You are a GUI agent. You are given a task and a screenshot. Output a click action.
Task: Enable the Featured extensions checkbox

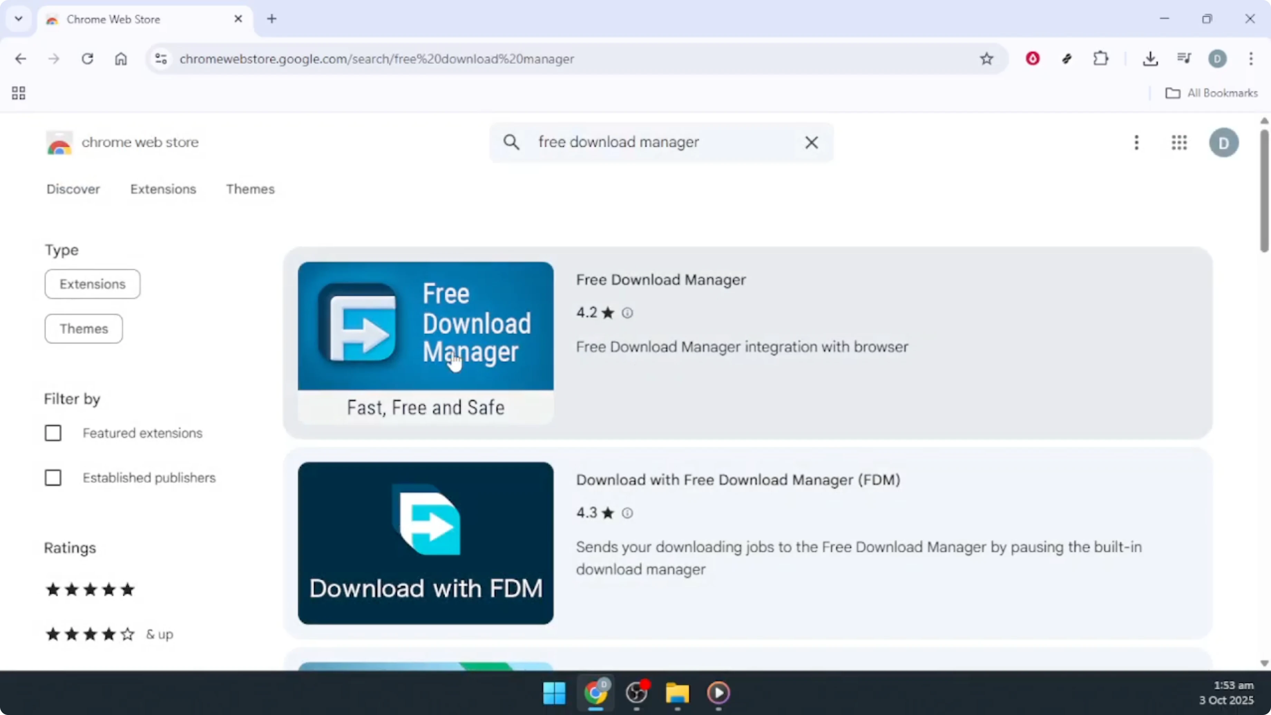pos(53,433)
